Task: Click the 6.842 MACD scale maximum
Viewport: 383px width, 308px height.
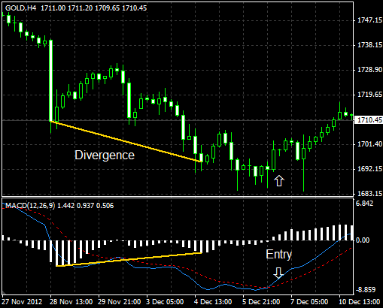Action: coord(364,204)
